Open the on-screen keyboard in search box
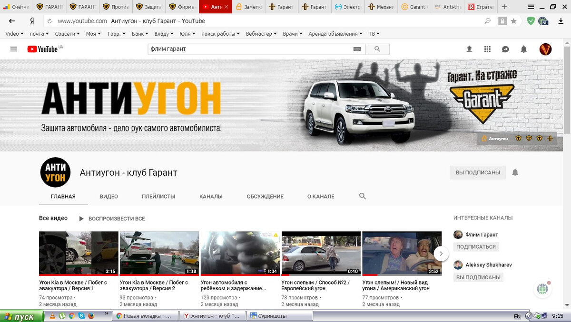 [357, 49]
